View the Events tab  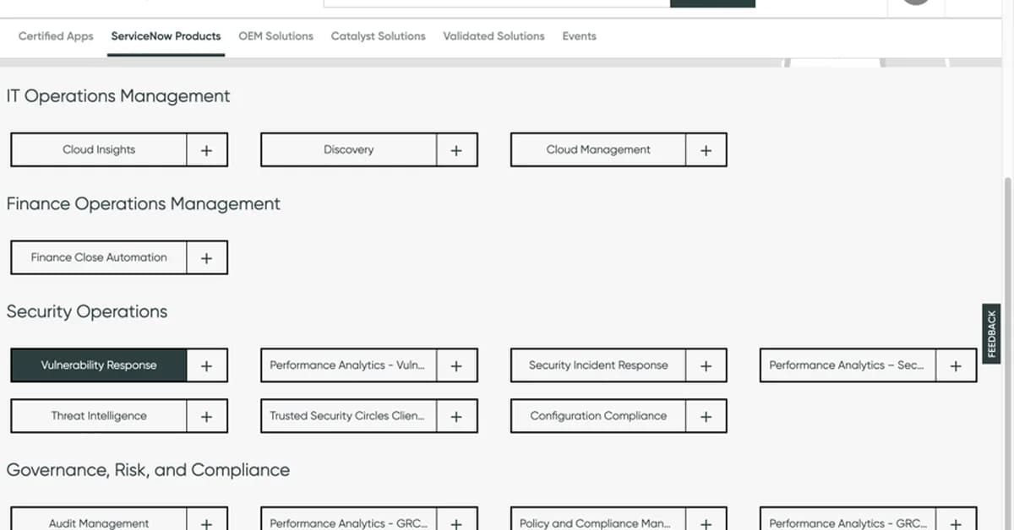580,36
